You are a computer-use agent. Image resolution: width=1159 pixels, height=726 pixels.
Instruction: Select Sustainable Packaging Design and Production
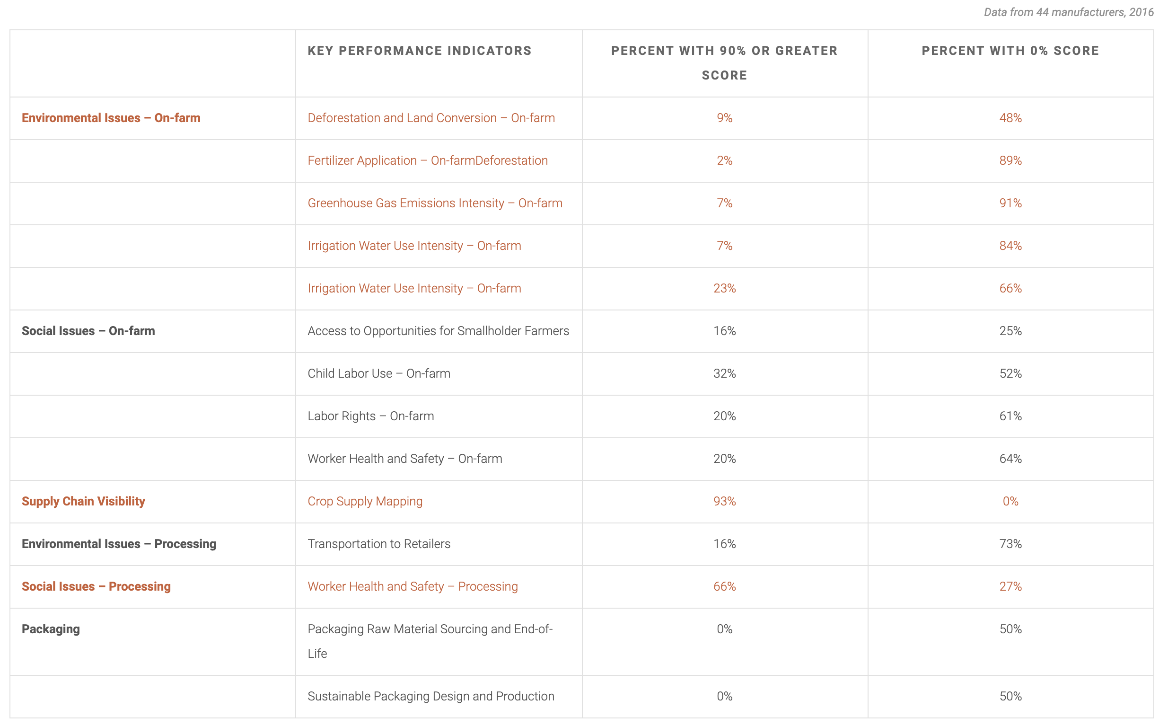pos(430,696)
